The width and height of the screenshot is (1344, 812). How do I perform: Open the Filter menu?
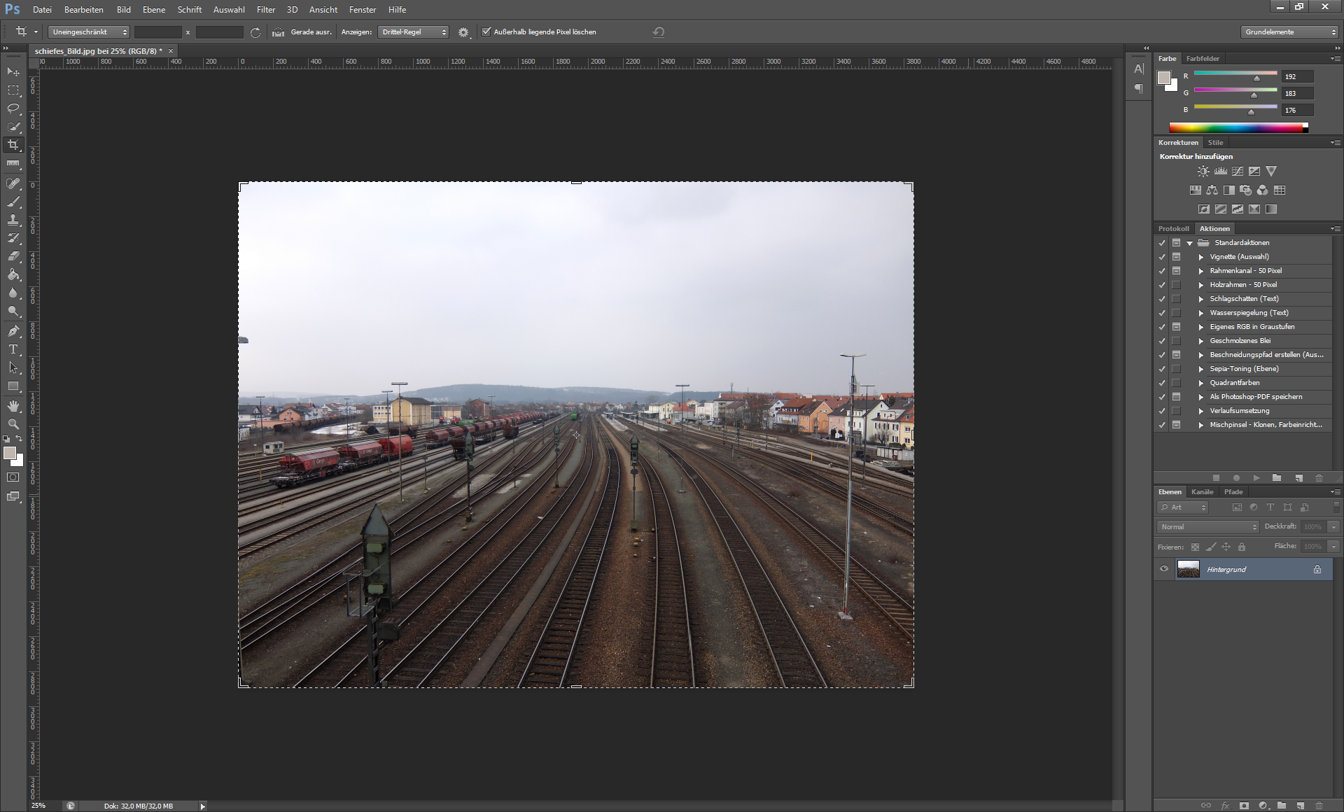click(265, 10)
